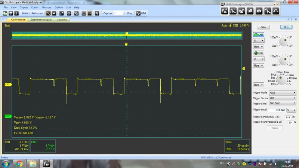Click the Multi VirAnalyzer panel dropdown arrow
The height and width of the screenshot is (168, 299).
click(x=274, y=4)
